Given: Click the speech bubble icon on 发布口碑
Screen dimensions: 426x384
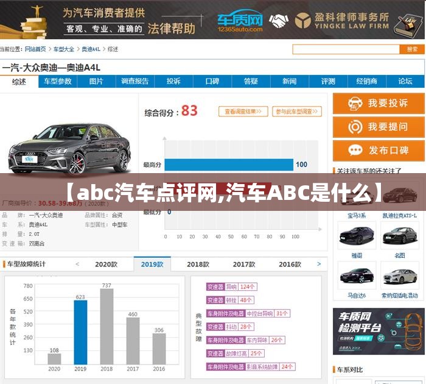Looking at the screenshot, I should click(x=355, y=150).
